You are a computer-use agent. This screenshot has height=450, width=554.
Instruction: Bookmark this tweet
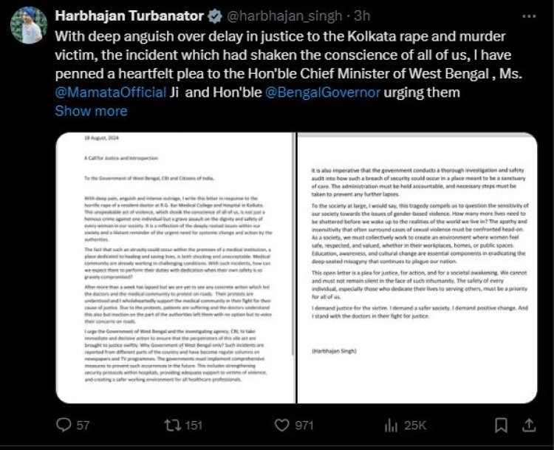pyautogui.click(x=501, y=425)
